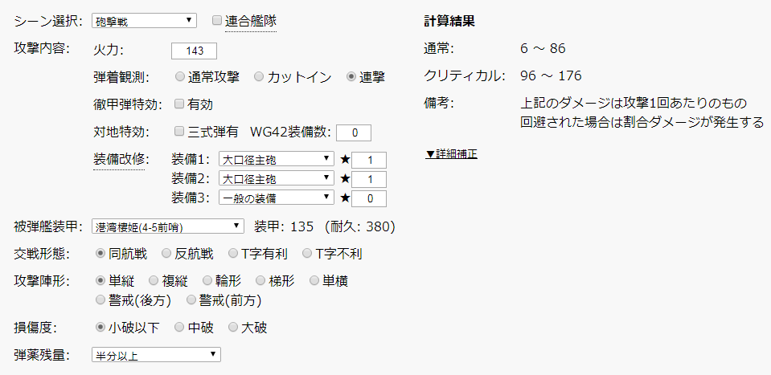Select T字有利 radio button
This screenshot has width=771, height=375.
point(233,254)
